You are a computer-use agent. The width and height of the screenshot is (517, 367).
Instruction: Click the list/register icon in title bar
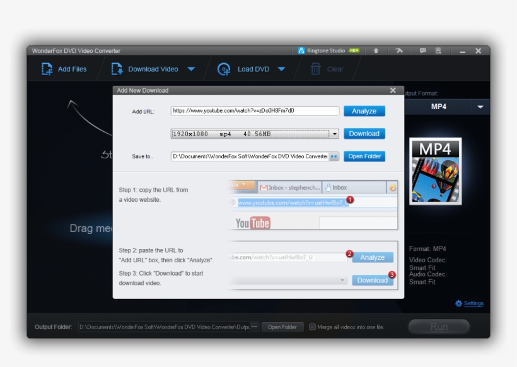tap(438, 50)
